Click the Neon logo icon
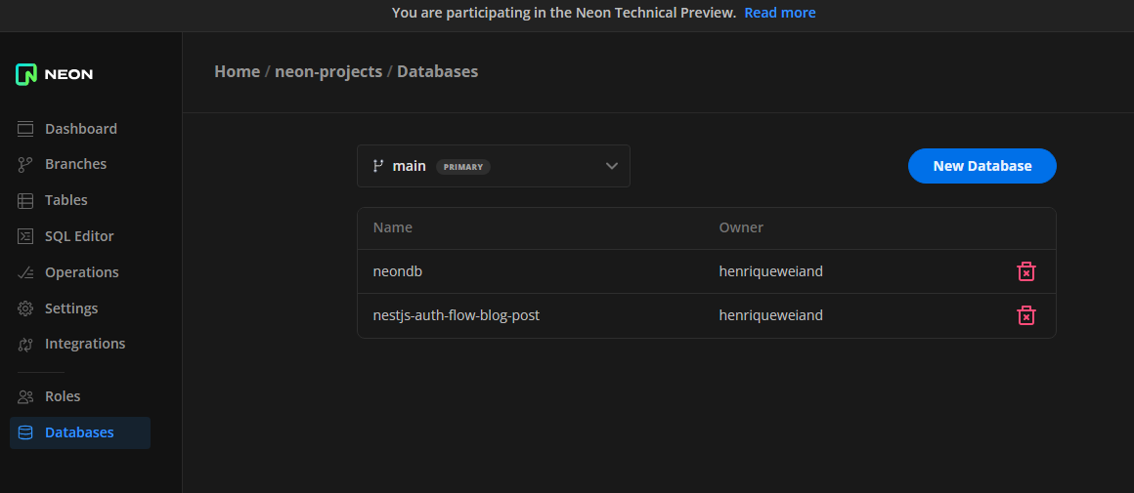 (x=26, y=74)
